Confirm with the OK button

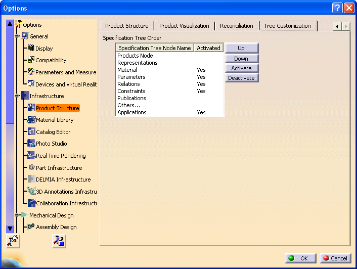click(300, 258)
